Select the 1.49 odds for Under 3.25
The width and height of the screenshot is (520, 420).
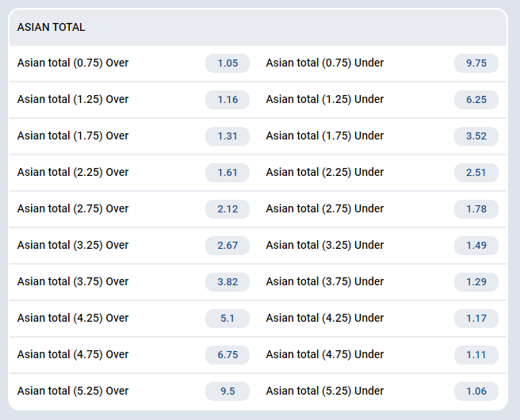click(x=476, y=246)
